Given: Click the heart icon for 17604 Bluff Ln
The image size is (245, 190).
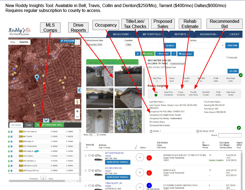Looking at the screenshot, I should (89, 186).
